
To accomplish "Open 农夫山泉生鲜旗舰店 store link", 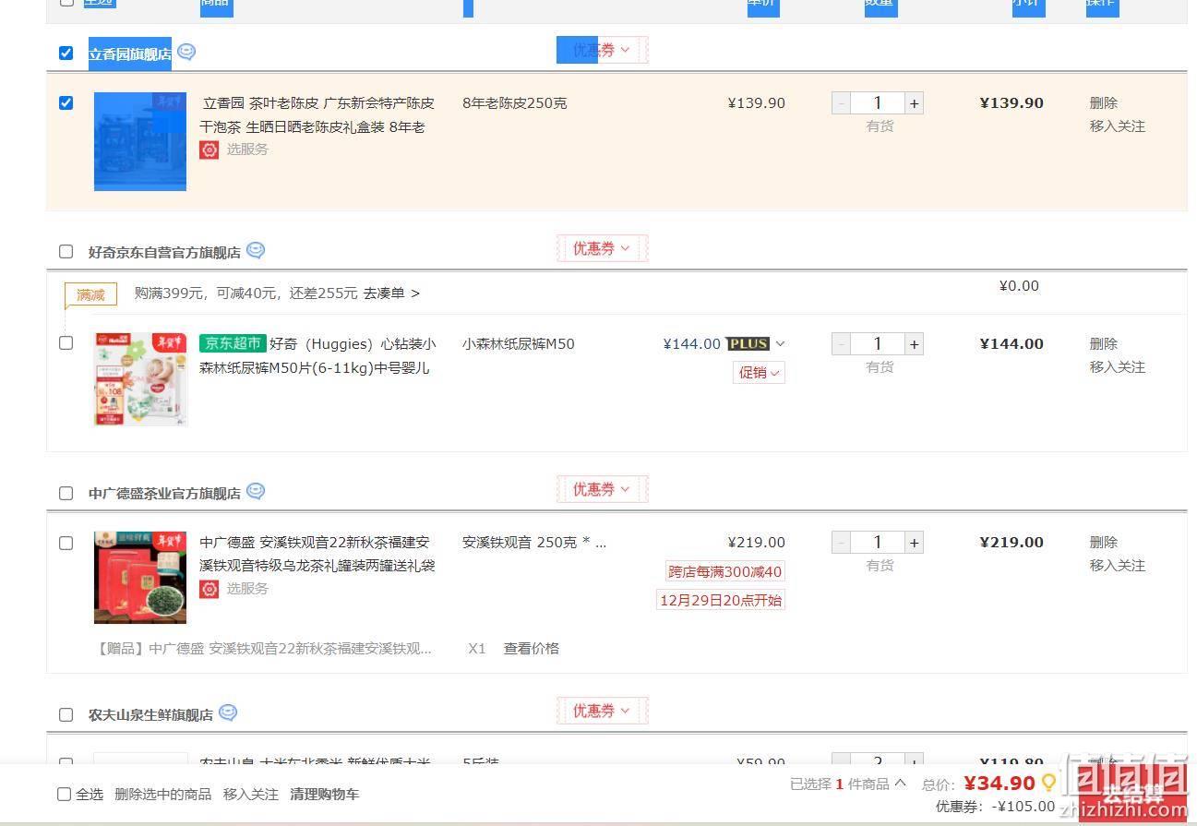I will 150,714.
